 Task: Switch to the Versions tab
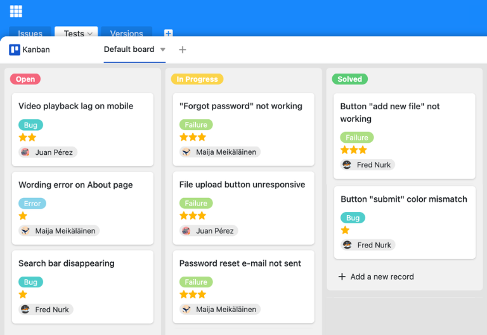click(x=126, y=33)
